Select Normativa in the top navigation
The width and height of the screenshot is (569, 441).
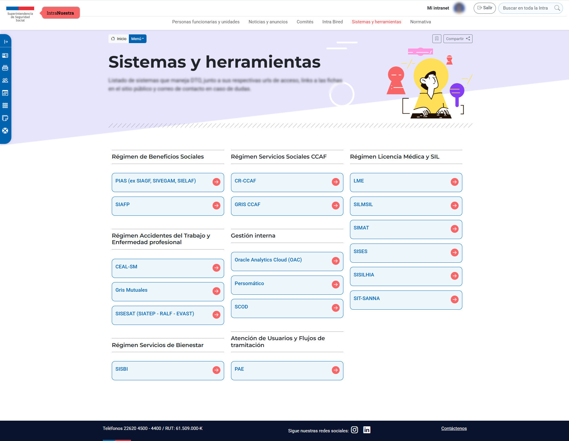coord(420,22)
